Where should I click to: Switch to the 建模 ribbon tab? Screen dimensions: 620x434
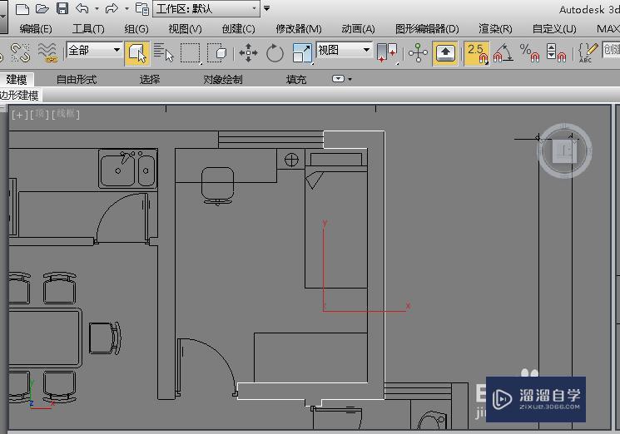[x=17, y=80]
